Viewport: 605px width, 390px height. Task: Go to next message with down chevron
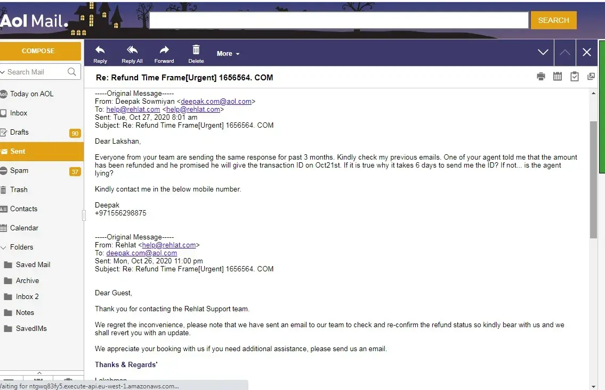point(543,52)
